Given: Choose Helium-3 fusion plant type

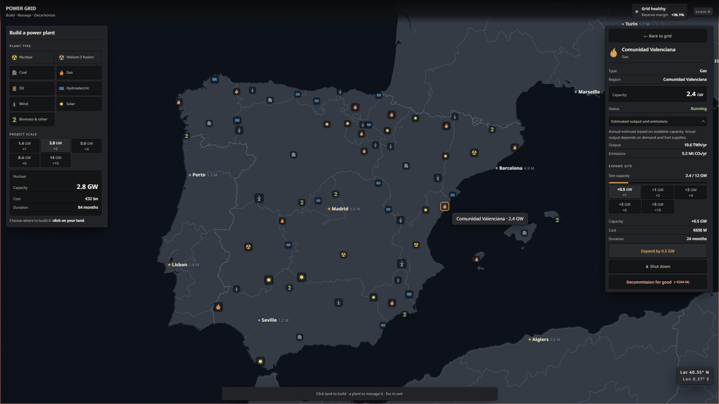Looking at the screenshot, I should pos(79,57).
